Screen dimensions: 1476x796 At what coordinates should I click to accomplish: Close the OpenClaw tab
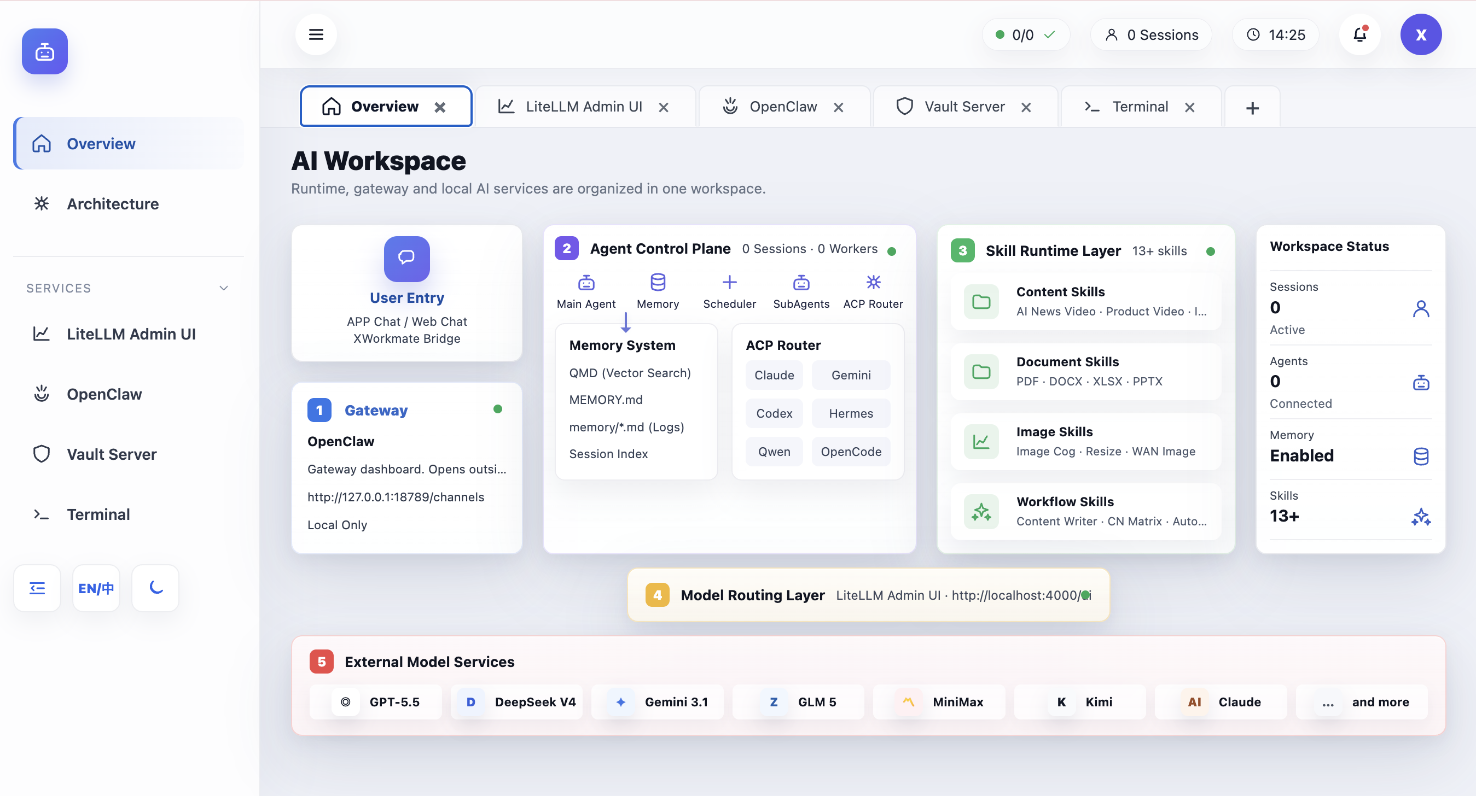tap(838, 107)
